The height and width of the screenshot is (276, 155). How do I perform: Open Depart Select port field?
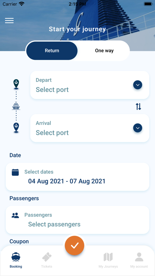click(90, 85)
